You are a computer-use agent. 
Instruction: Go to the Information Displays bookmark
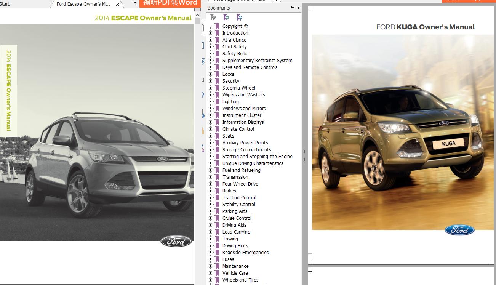click(243, 122)
